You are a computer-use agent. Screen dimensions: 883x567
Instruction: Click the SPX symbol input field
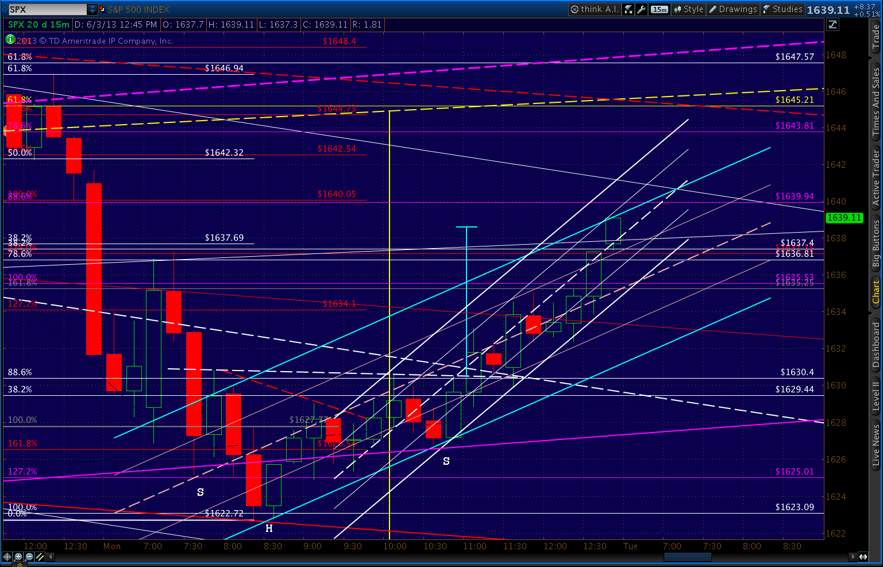47,9
